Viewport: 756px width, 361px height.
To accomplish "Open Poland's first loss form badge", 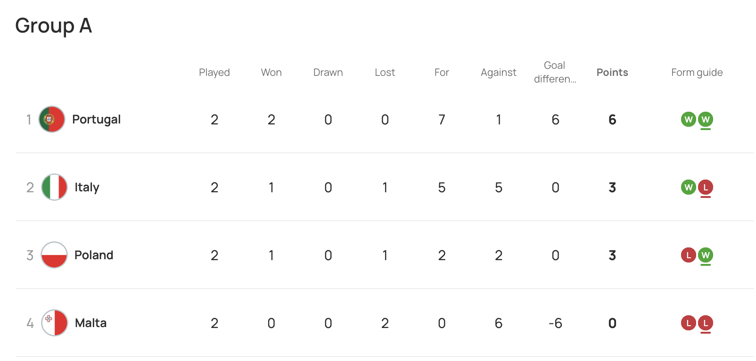I will click(x=689, y=255).
